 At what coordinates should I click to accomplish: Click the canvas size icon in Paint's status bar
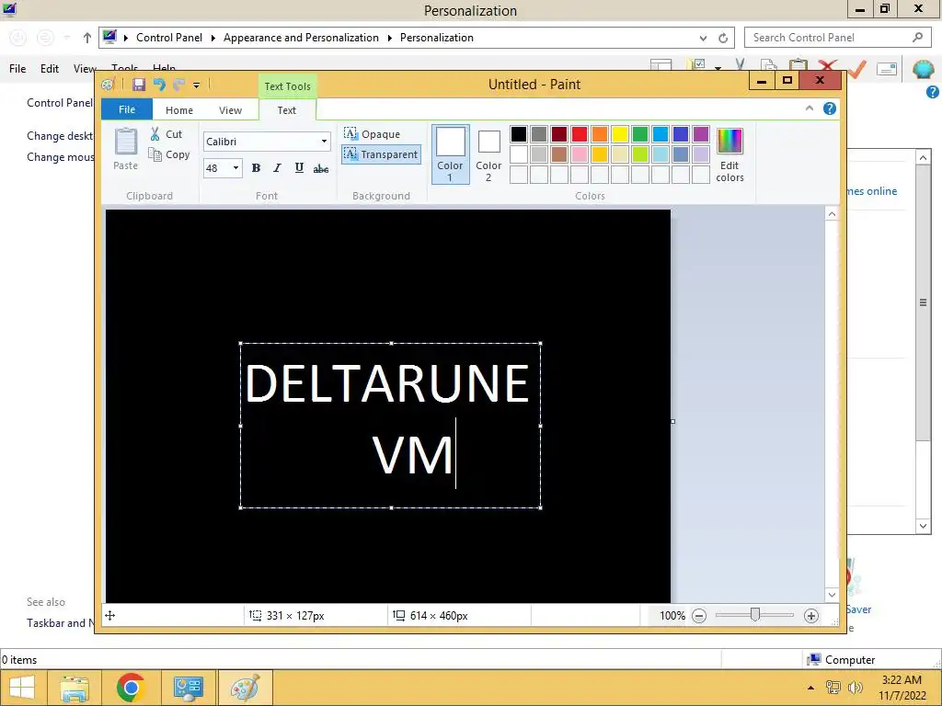(399, 615)
